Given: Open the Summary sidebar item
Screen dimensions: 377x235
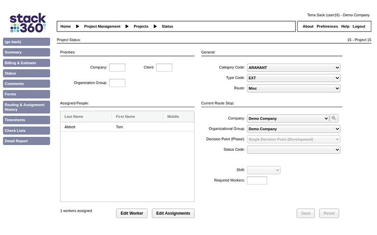Looking at the screenshot, I should (26, 52).
